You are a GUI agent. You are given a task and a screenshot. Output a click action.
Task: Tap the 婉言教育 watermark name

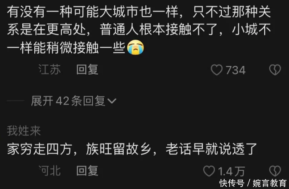pyautogui.click(x=270, y=183)
